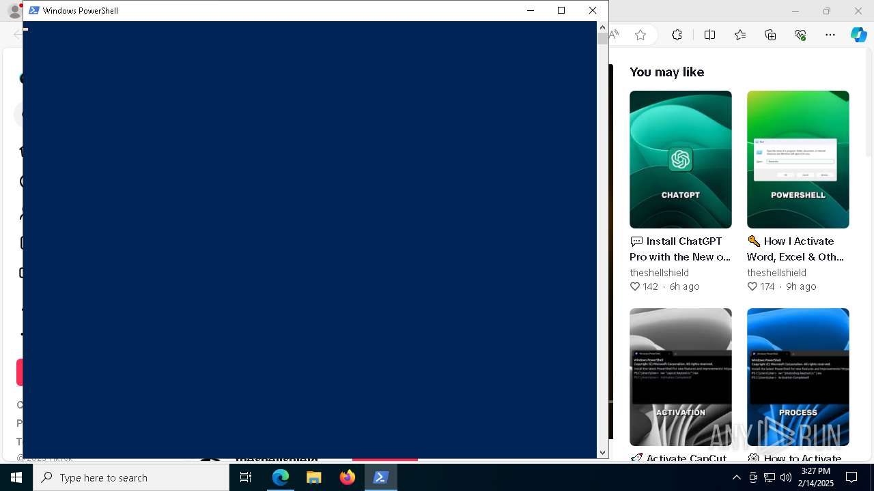This screenshot has width=874, height=491.
Task: Click the 'You may like' heading
Action: (666, 72)
